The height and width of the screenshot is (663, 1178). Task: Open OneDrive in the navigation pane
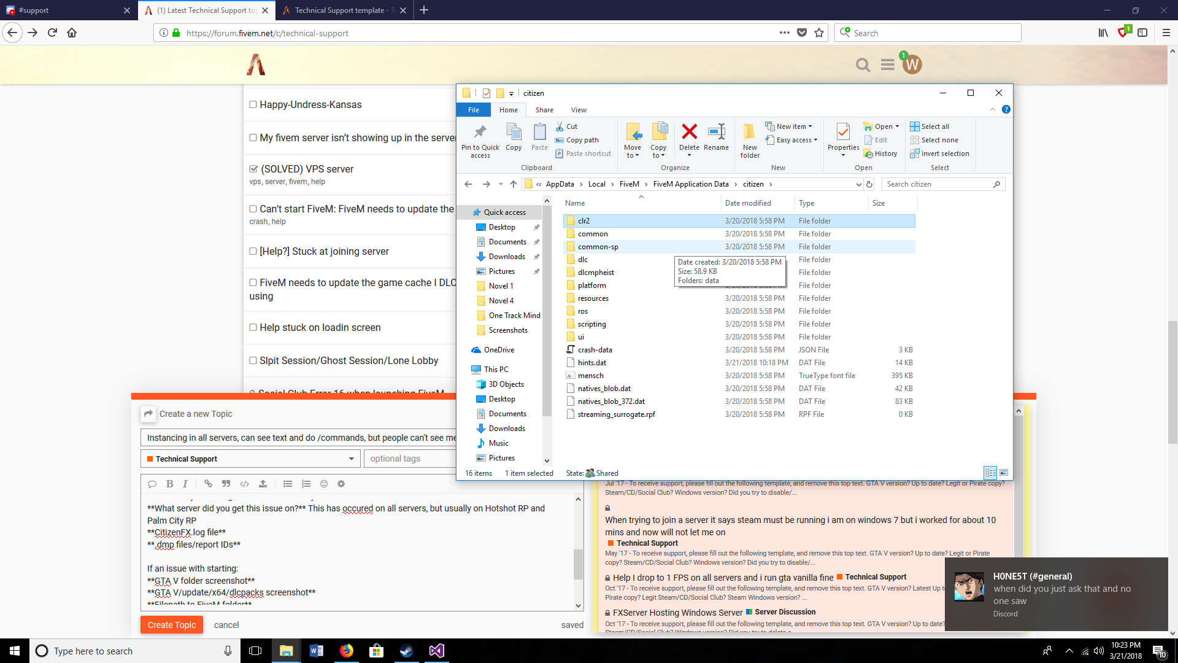499,349
